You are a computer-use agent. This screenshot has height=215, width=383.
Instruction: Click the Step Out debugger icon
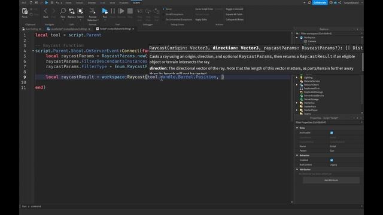coord(156,11)
